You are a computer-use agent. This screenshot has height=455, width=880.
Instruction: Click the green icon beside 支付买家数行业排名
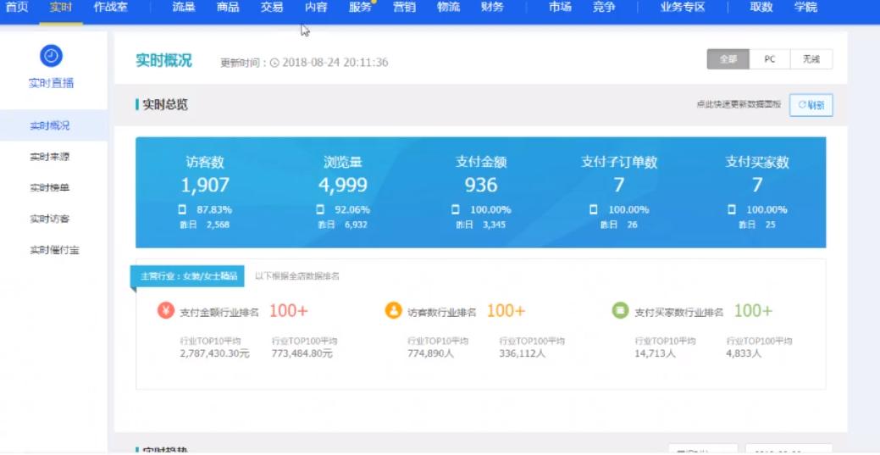(621, 311)
